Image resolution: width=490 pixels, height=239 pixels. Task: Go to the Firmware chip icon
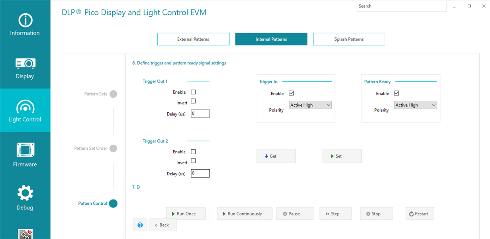tap(25, 150)
